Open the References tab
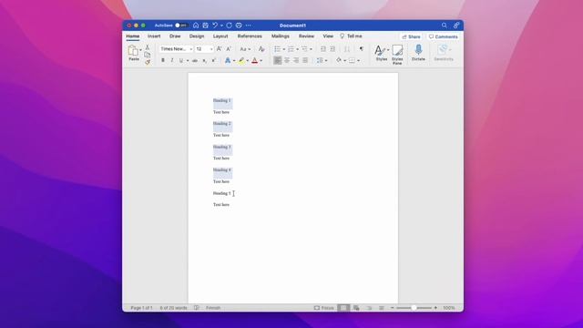This screenshot has height=328, width=583. click(250, 36)
